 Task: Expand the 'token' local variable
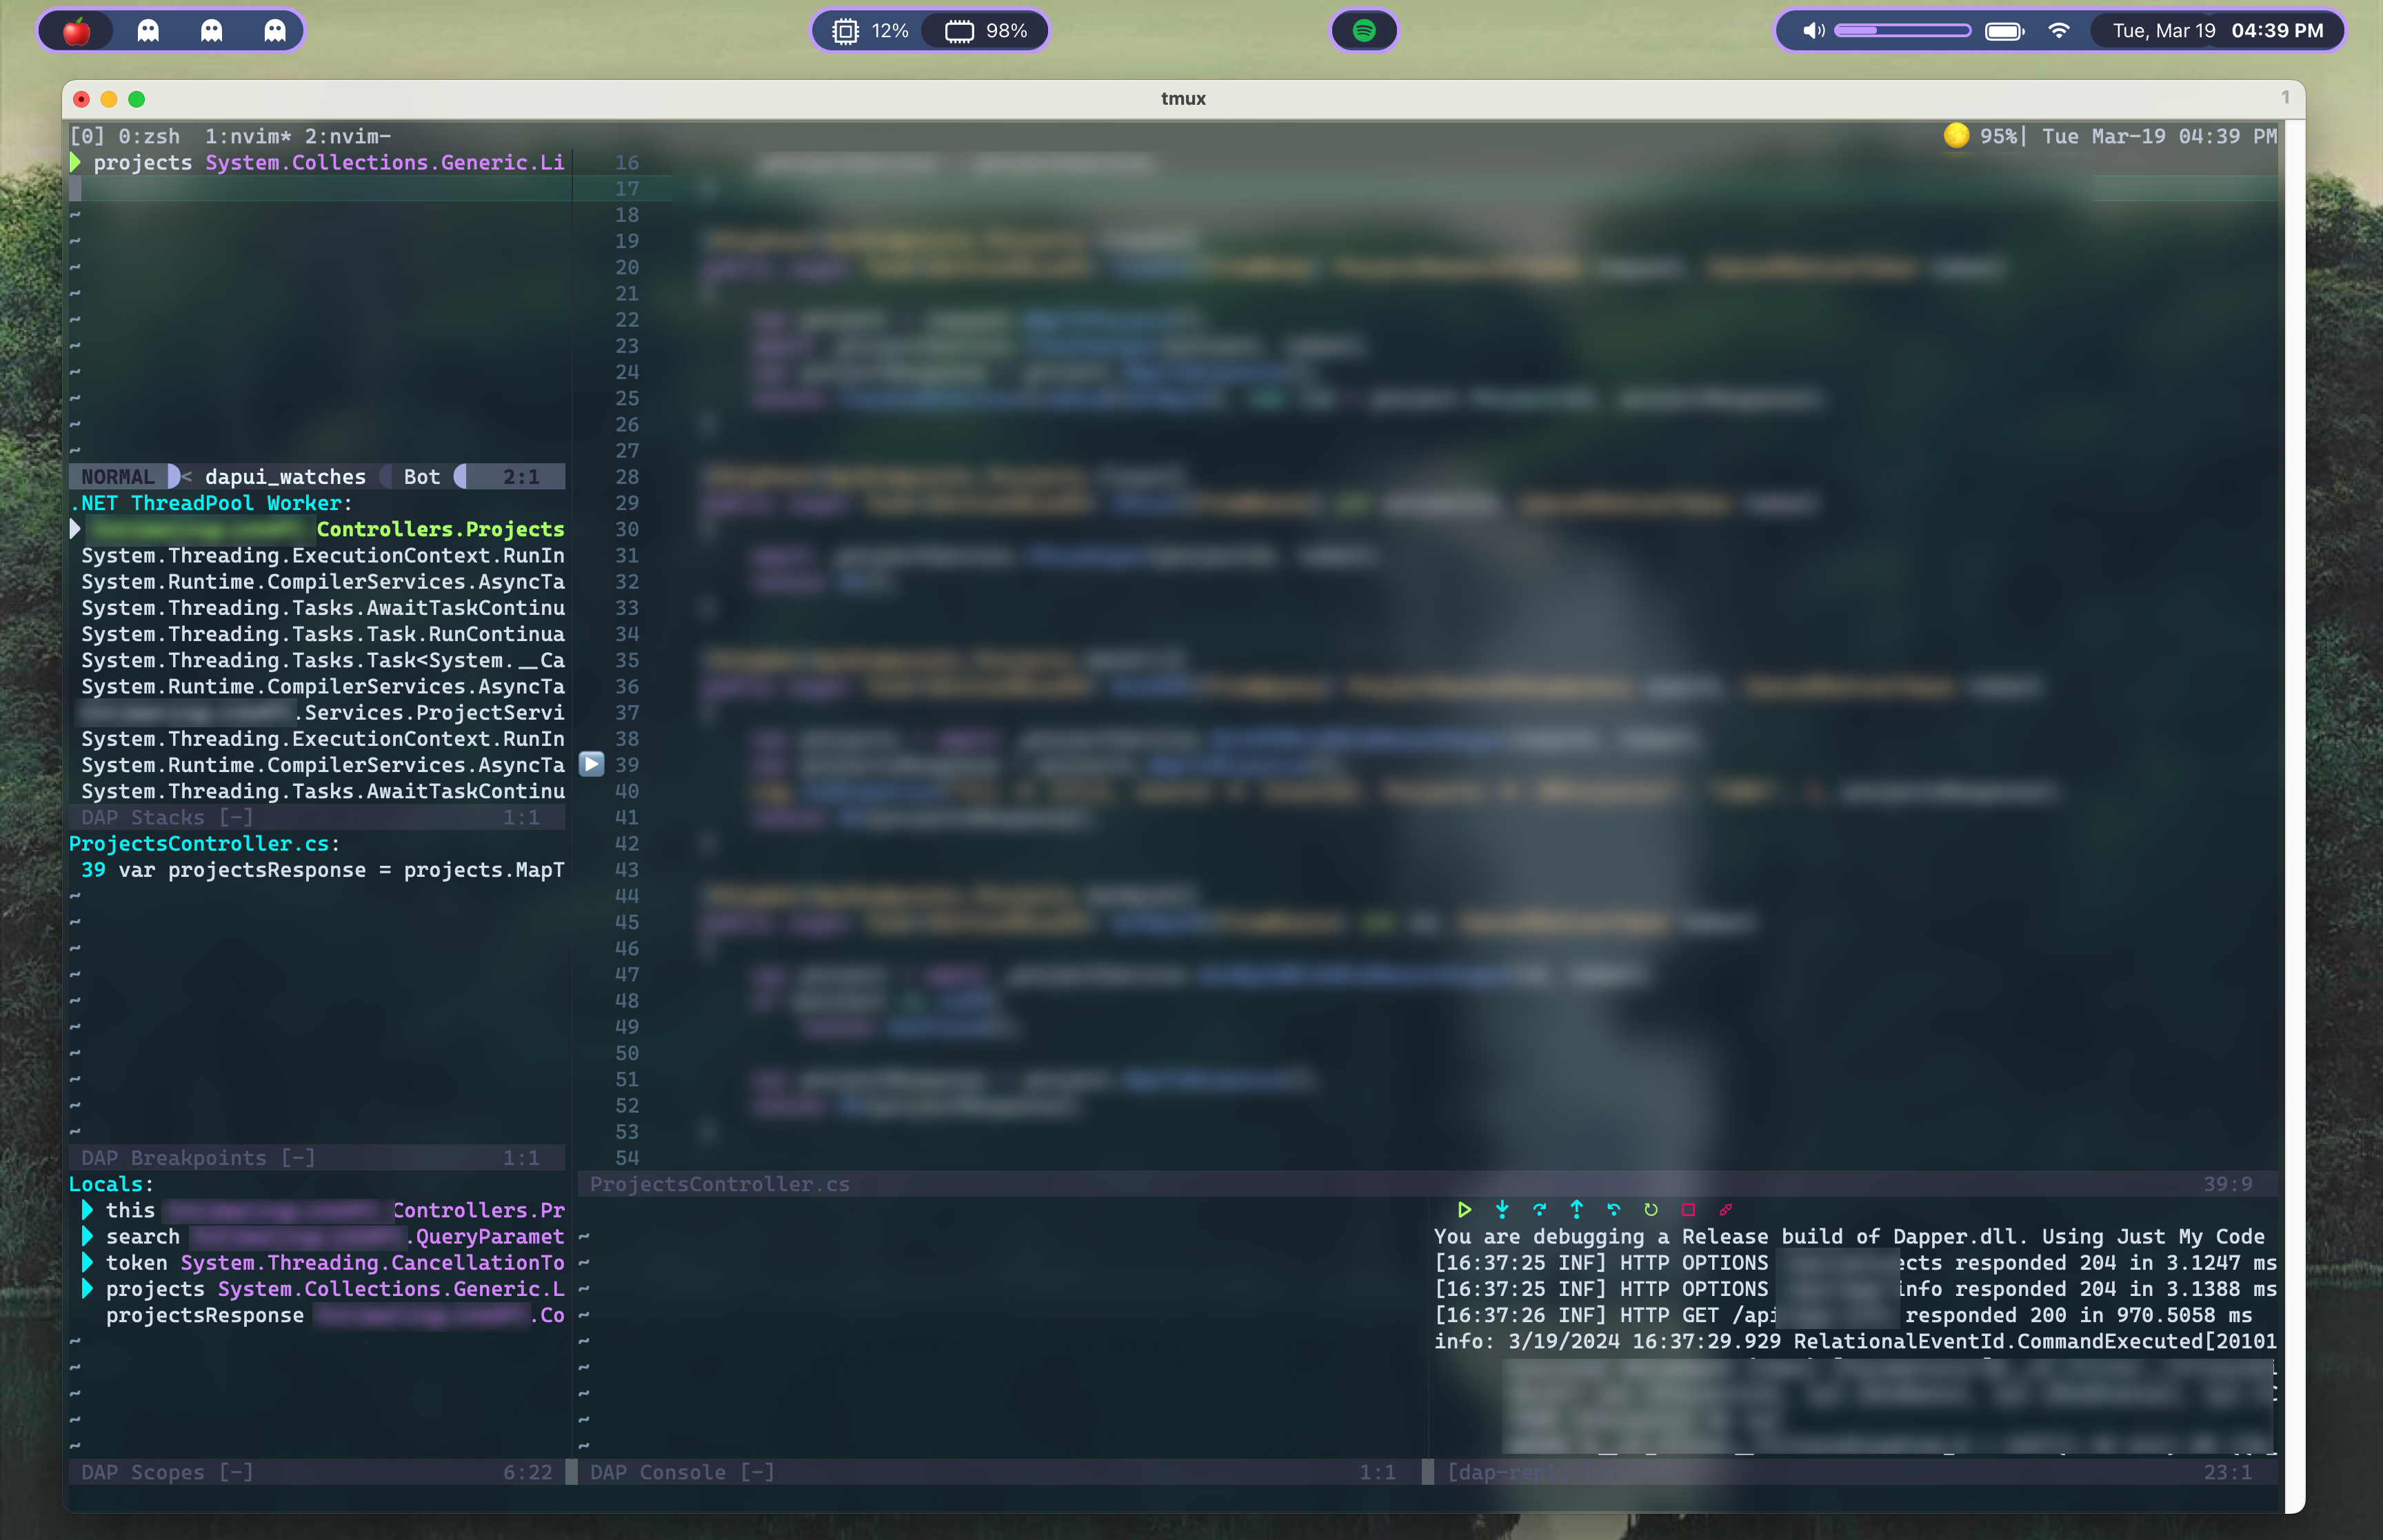(87, 1262)
